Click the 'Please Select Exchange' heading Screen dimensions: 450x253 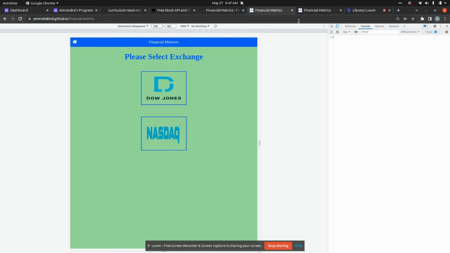pyautogui.click(x=164, y=57)
